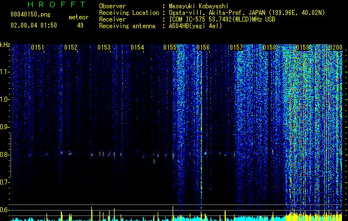Select the filename 08040150.png
This screenshot has height=221, width=348.
point(30,15)
